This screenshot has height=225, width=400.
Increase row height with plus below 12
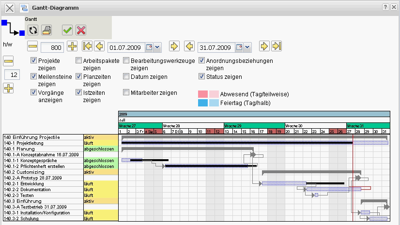[9, 89]
